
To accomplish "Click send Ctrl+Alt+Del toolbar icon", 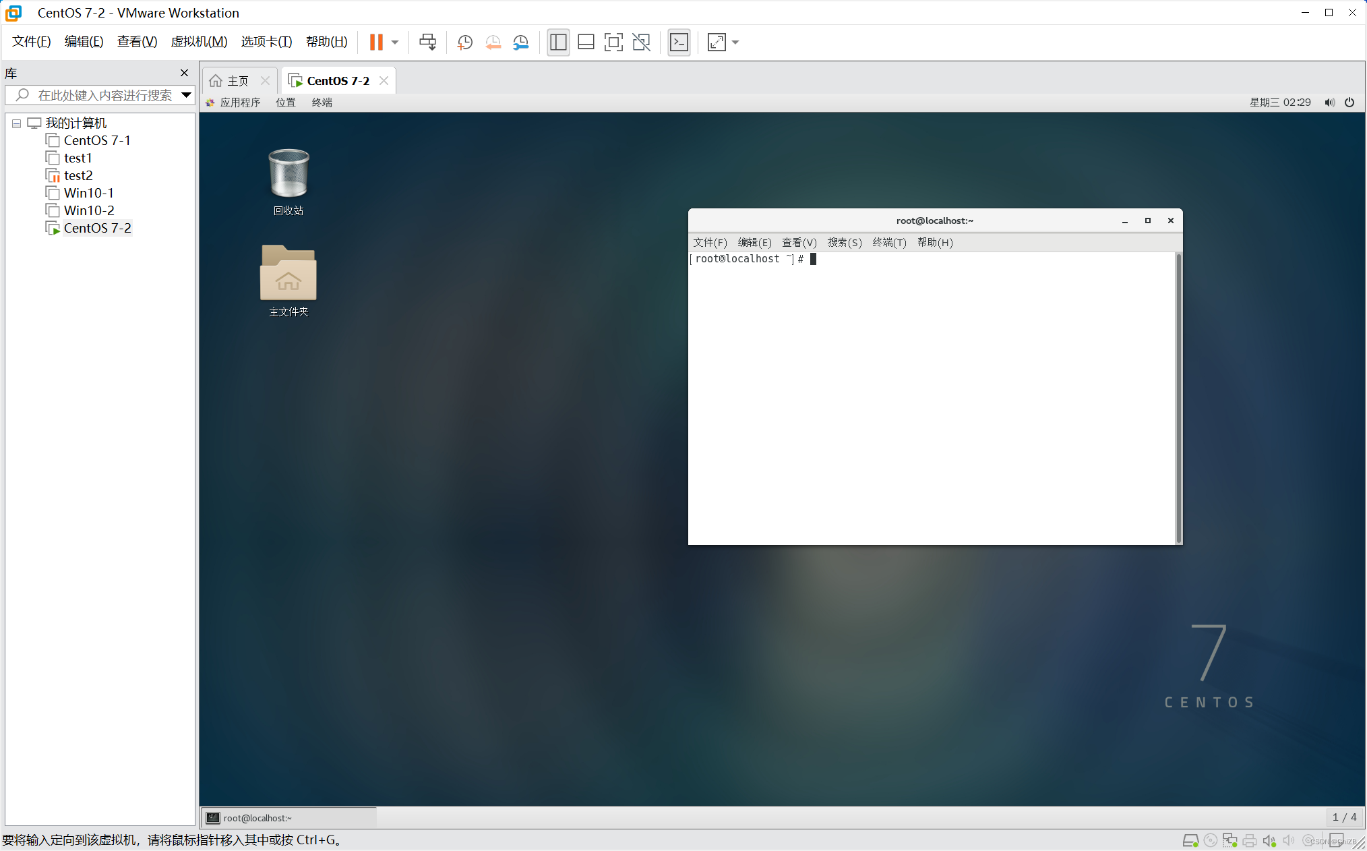I will [x=427, y=42].
